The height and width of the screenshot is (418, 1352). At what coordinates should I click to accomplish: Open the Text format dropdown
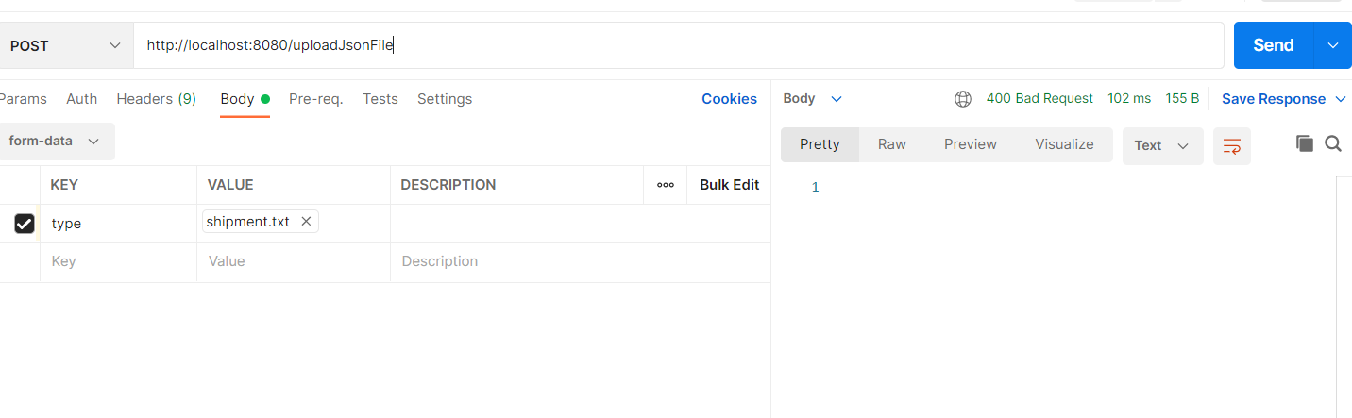point(1162,146)
